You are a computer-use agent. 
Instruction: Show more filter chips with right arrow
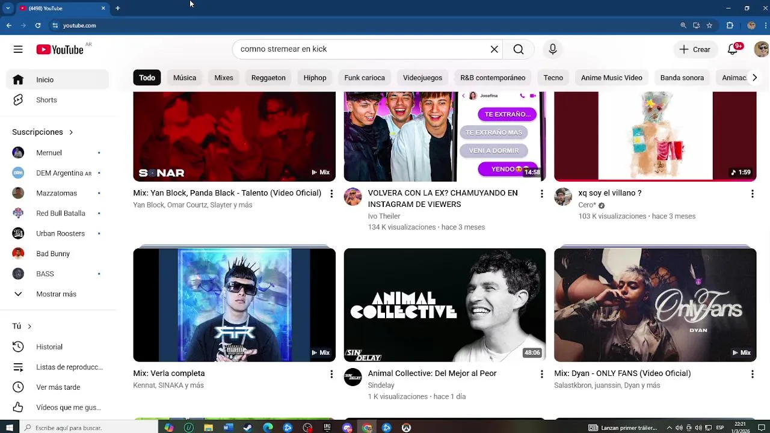tap(754, 78)
